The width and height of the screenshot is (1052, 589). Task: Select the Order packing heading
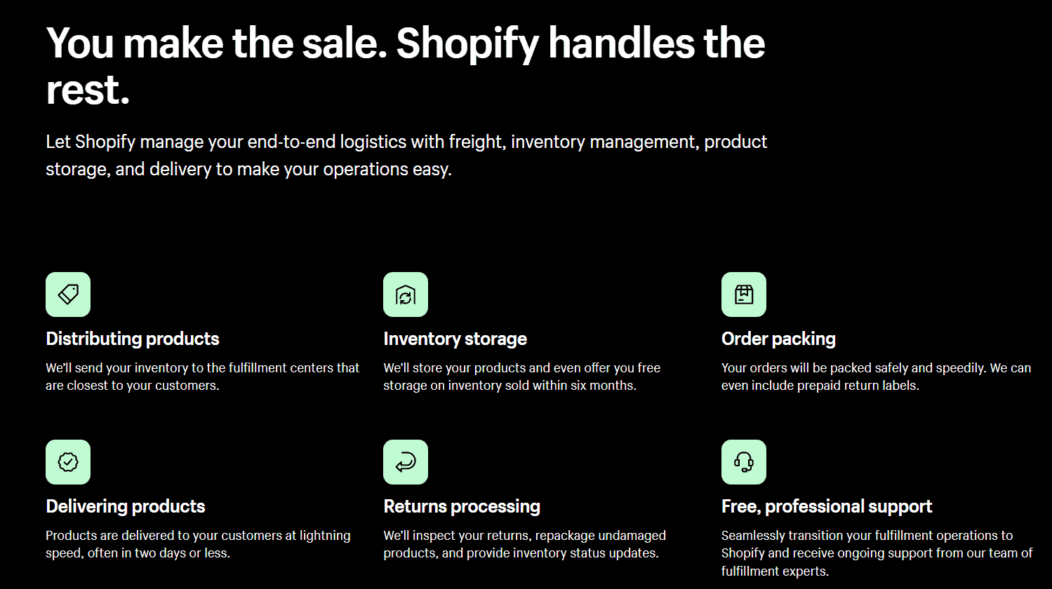778,339
